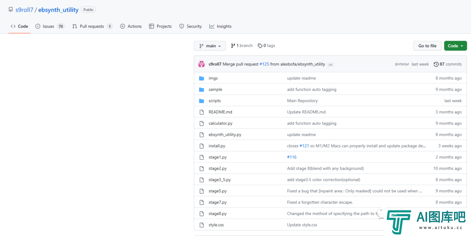471x236 pixels.
Task: Open the imgs folder
Action: click(213, 78)
